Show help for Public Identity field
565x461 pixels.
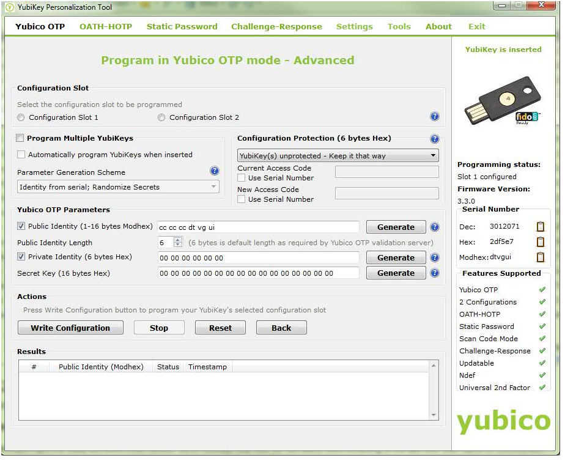(435, 227)
